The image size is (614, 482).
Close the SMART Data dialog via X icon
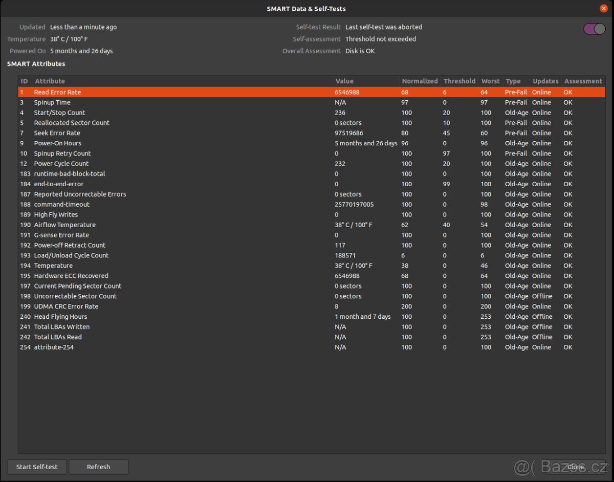[604, 9]
